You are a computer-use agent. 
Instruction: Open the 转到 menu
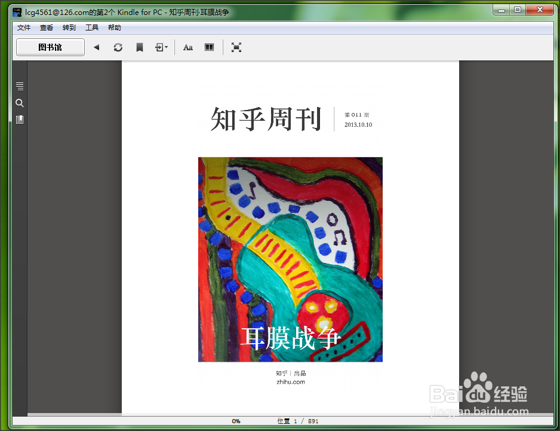point(69,27)
